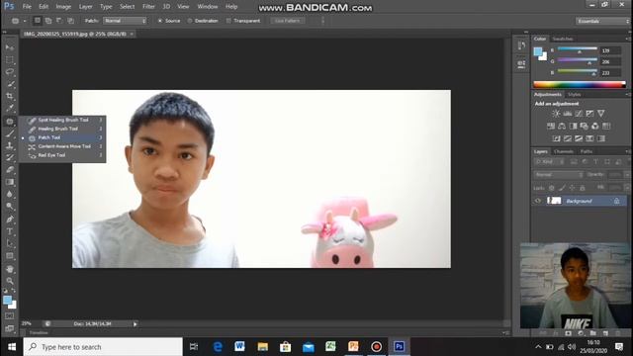Open the Color panel options menu

coord(627,40)
